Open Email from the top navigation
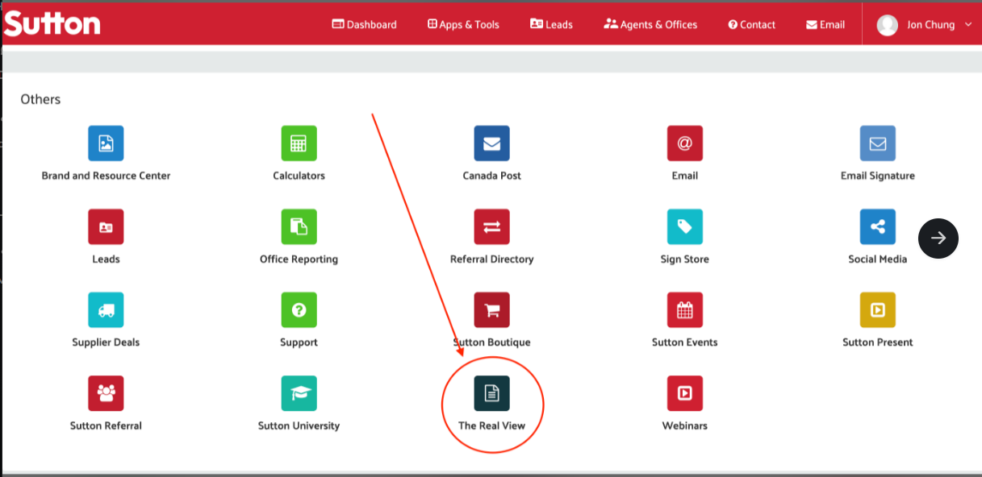This screenshot has width=982, height=477. (825, 25)
